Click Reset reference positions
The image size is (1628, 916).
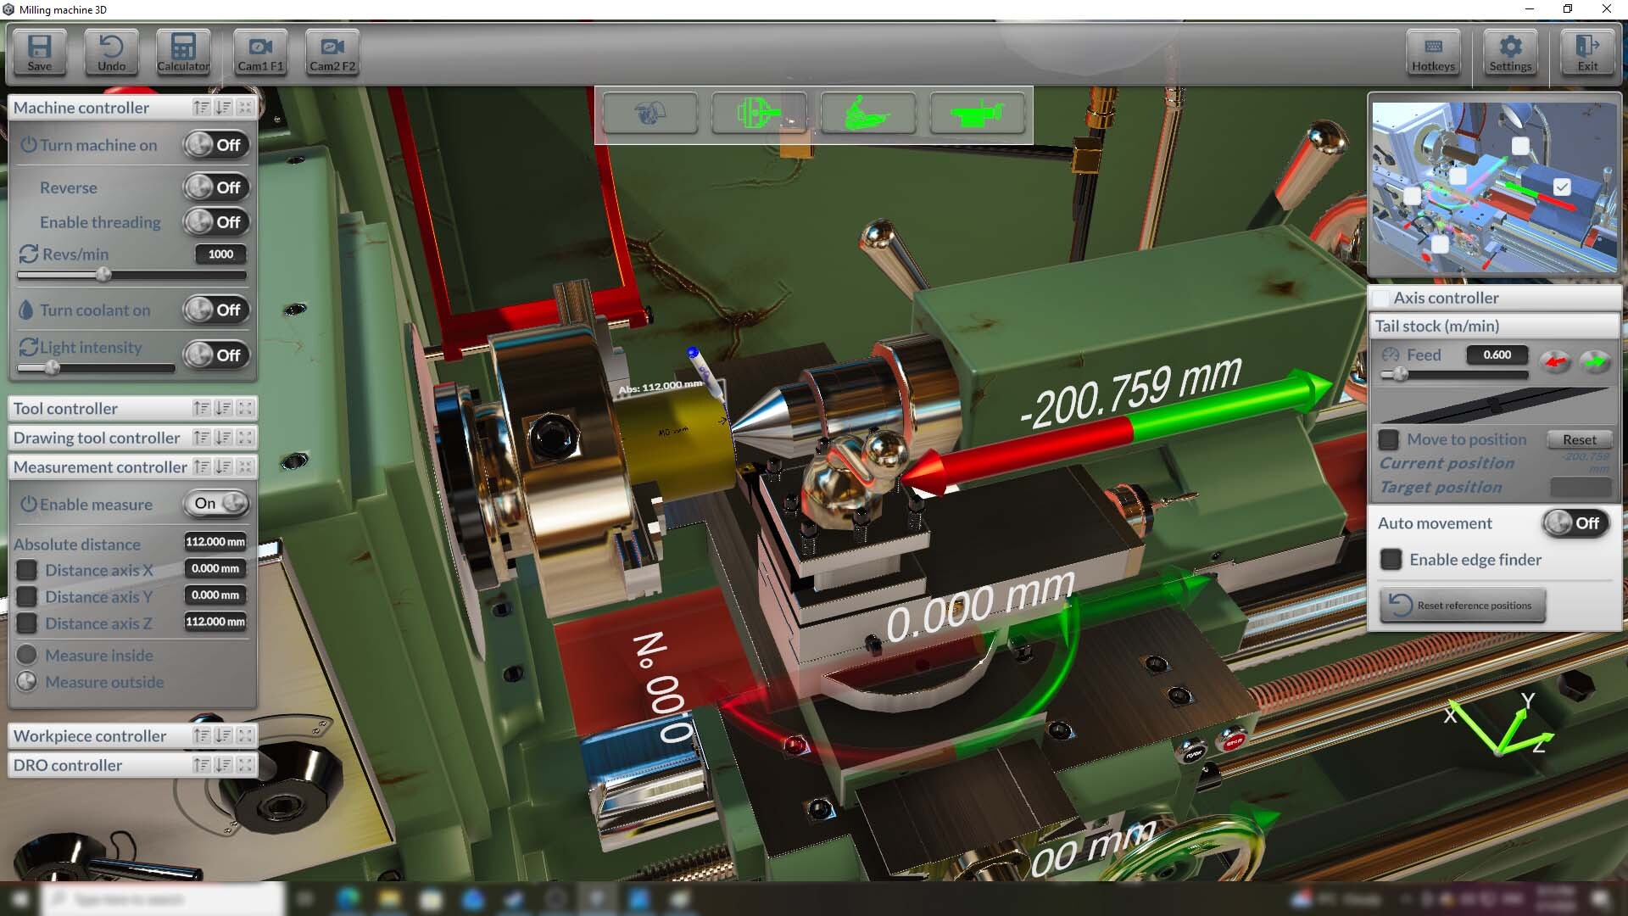tap(1462, 605)
